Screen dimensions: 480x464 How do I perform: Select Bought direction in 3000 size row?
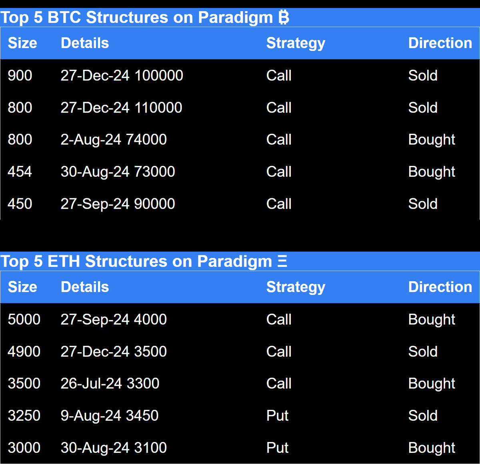[x=432, y=448]
